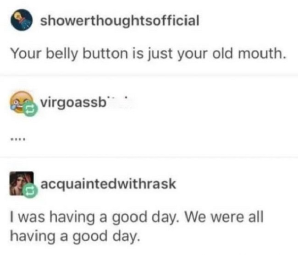
Task: Click divider line below the belly button post
Action: [149, 75]
